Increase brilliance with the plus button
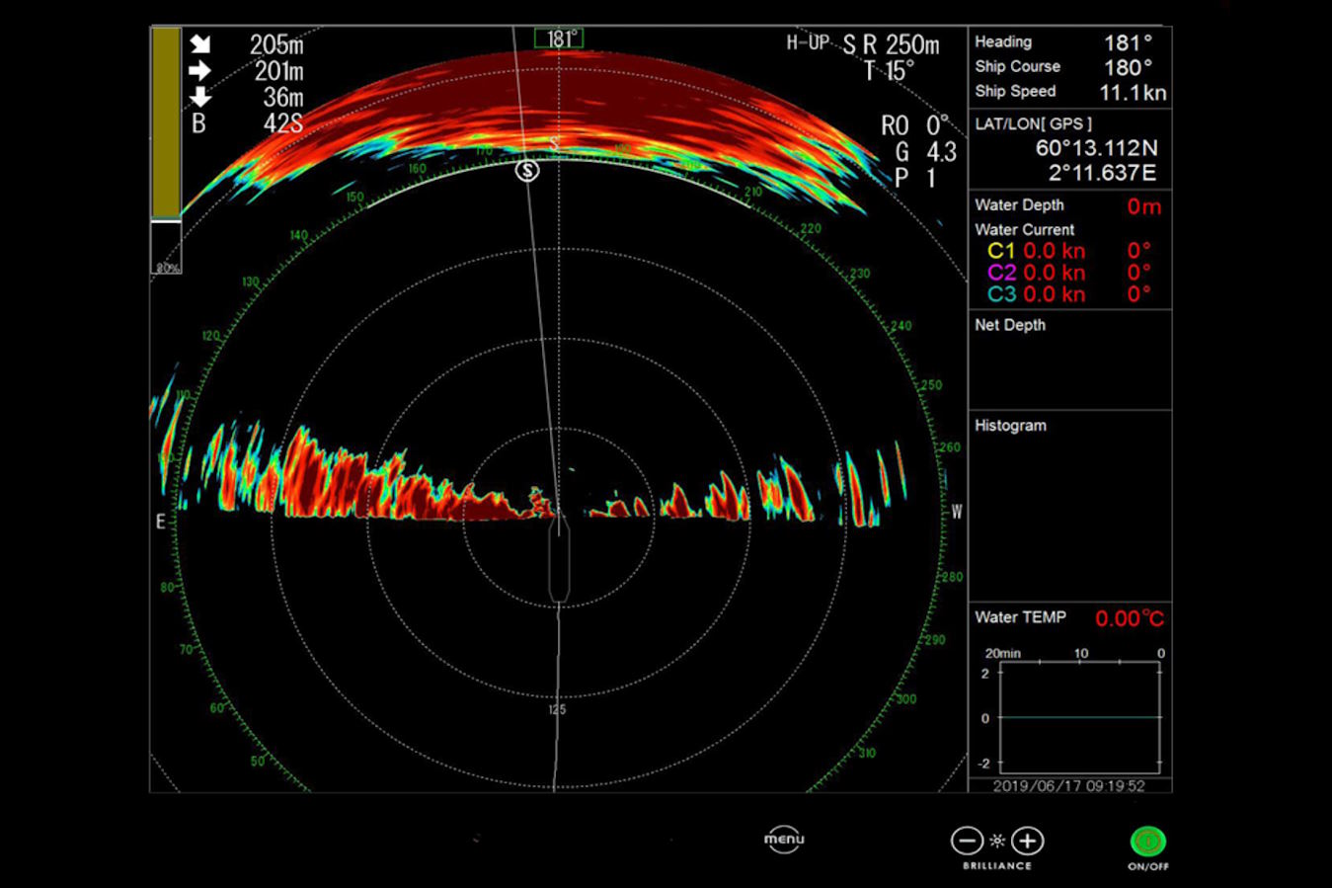1332x888 pixels. click(1028, 841)
